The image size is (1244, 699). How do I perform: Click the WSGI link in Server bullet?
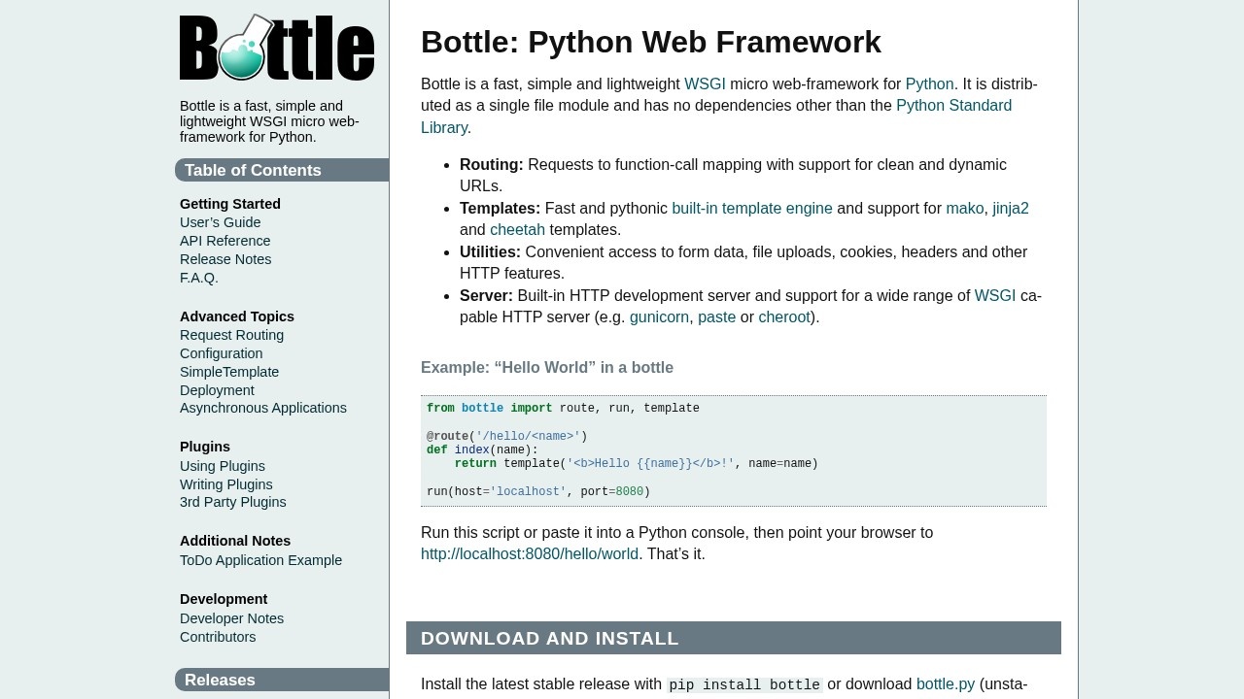click(995, 296)
